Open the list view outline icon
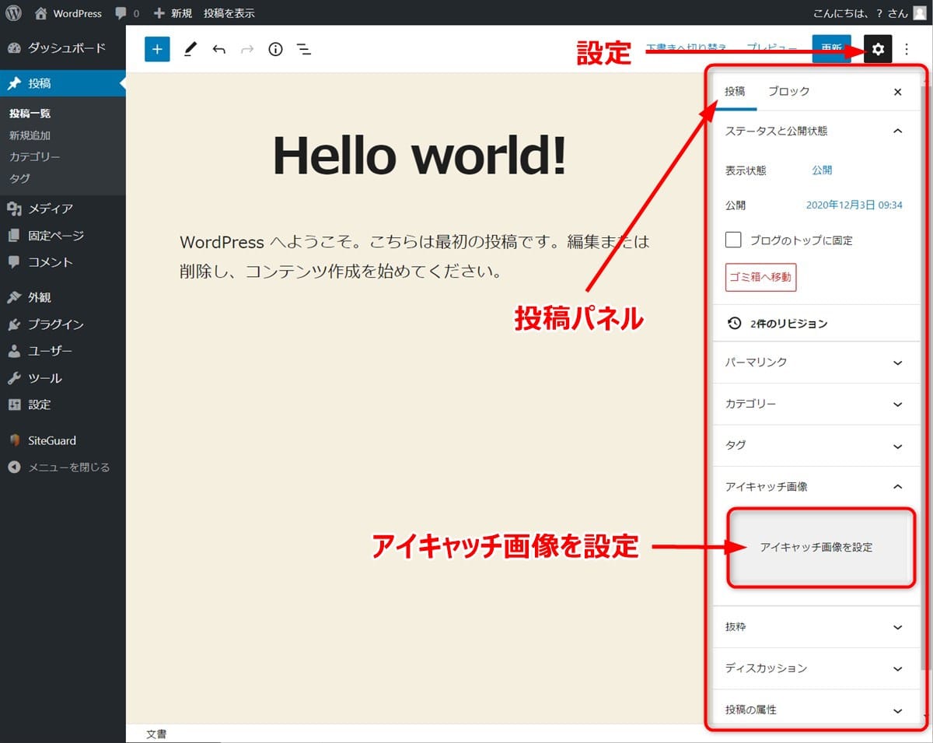933x743 pixels. [x=304, y=49]
